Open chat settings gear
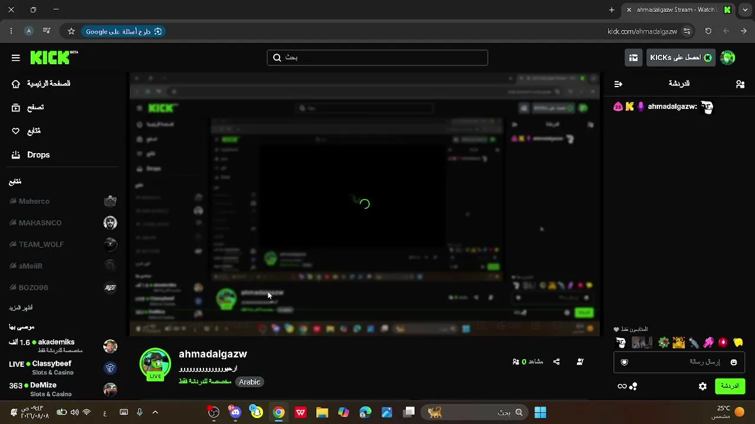The image size is (755, 424). [x=703, y=386]
